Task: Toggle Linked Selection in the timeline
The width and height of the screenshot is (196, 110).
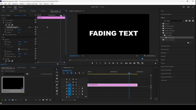Action: point(71,73)
